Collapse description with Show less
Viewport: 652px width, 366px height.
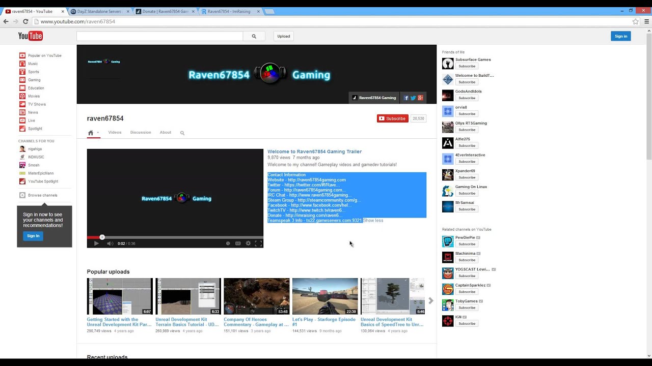coord(373,221)
